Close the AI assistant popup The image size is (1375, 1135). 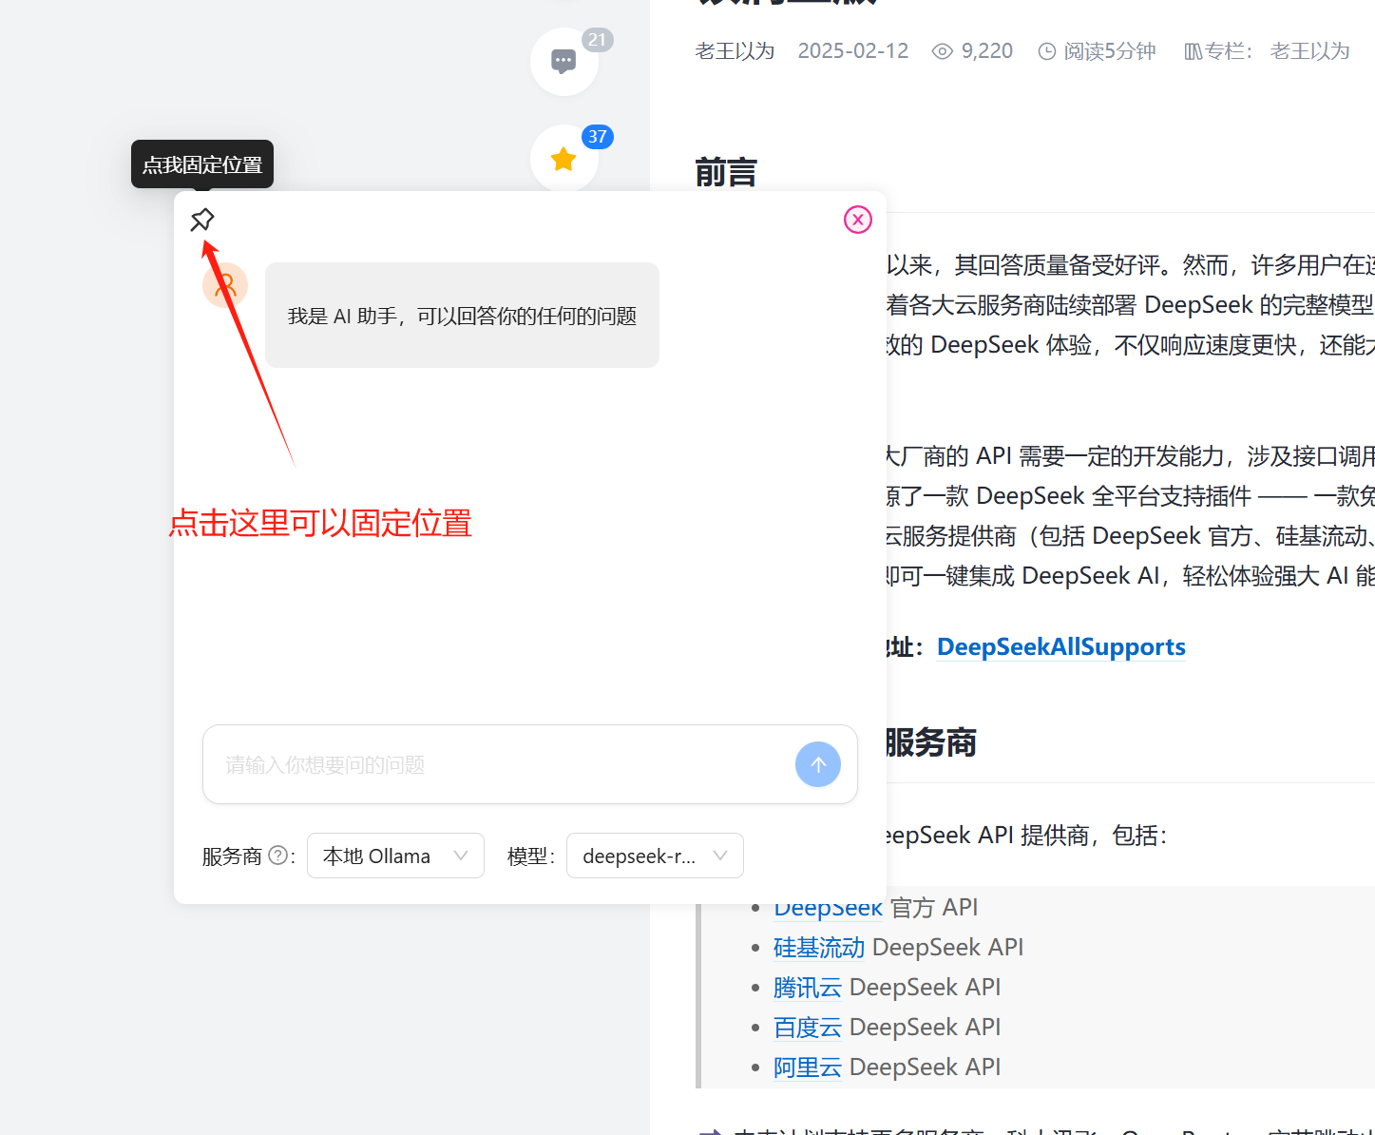(x=858, y=220)
